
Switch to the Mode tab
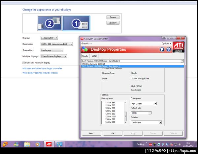85,56
